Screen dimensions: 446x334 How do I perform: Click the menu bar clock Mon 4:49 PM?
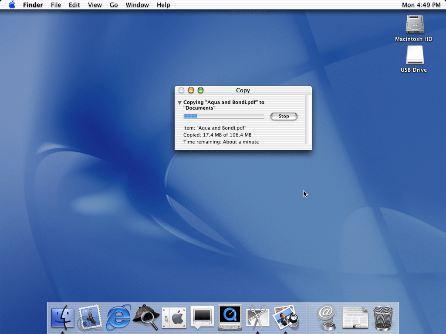point(421,5)
